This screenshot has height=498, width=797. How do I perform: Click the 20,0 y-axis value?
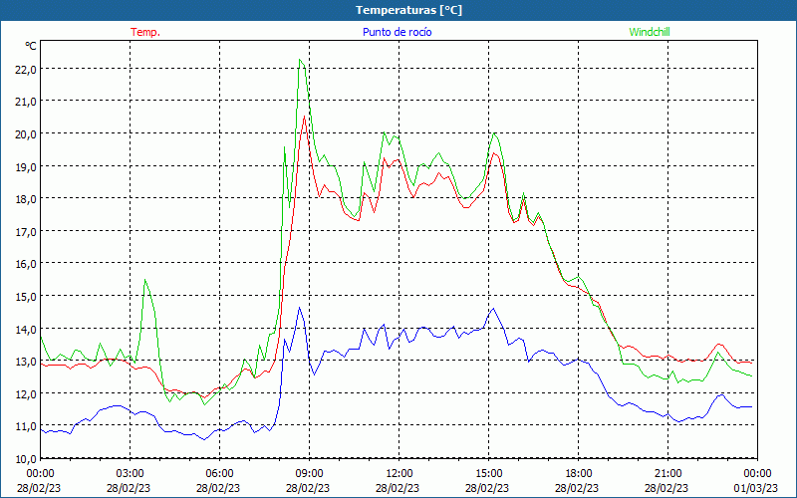tap(25, 135)
